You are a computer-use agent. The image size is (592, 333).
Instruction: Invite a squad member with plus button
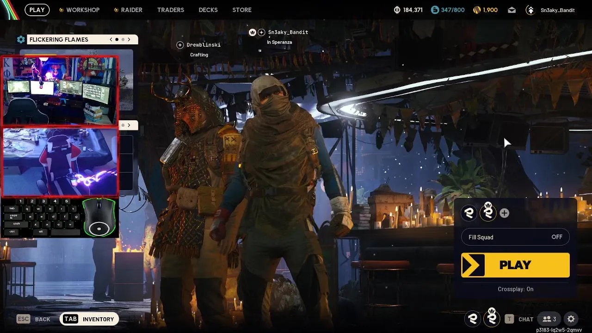(x=504, y=213)
